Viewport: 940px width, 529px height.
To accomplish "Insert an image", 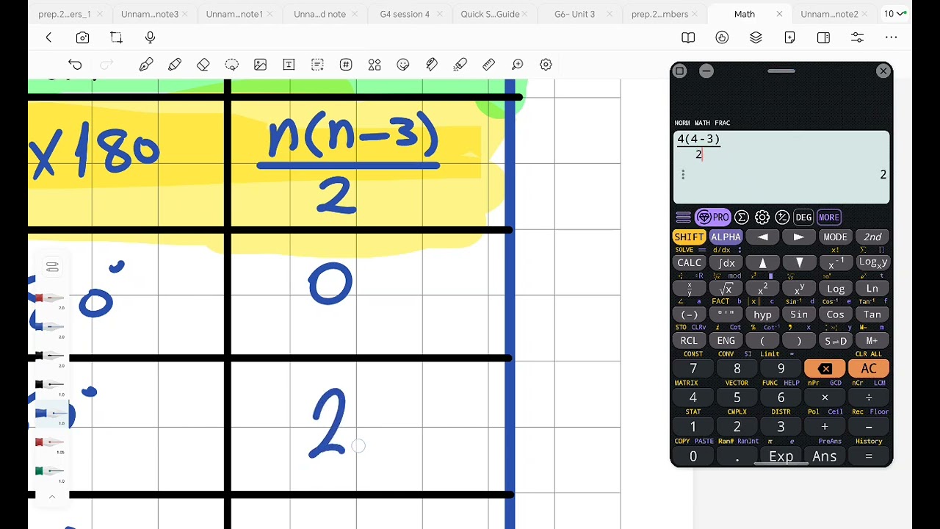I will [x=260, y=65].
